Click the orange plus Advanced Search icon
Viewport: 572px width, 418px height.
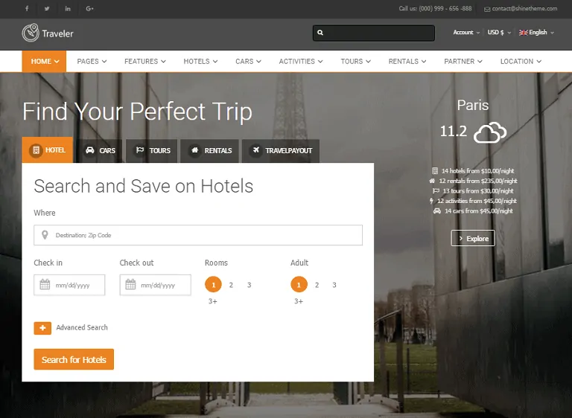(x=42, y=328)
